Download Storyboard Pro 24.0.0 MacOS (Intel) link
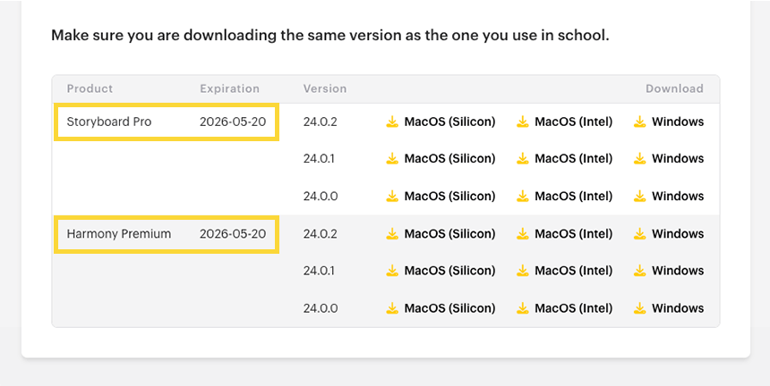Viewport: 770px width, 386px height. [573, 197]
